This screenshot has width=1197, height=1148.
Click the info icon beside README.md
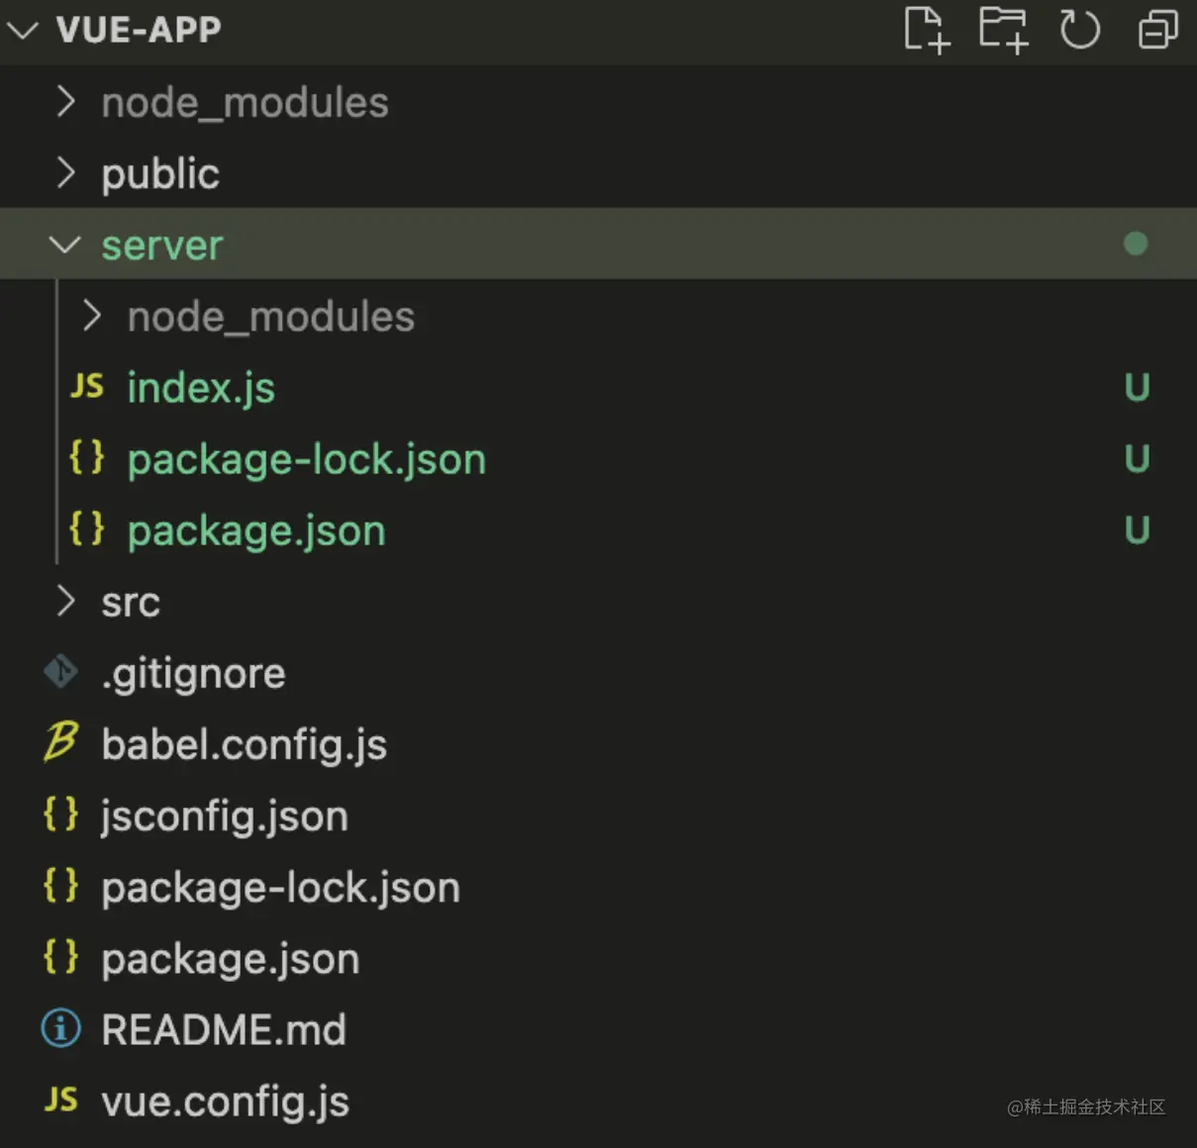click(60, 1029)
